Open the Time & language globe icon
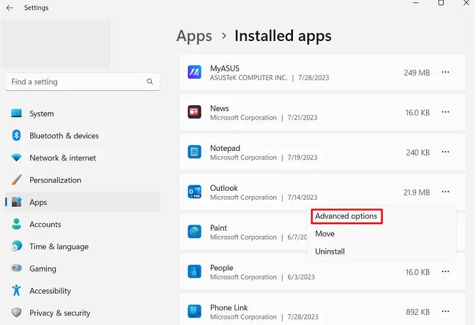This screenshot has height=325, width=476. (17, 246)
